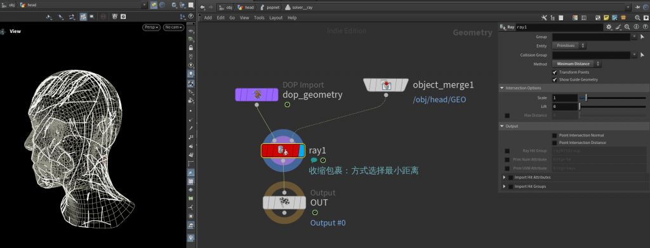
Task: Open the Layout menu
Action: pos(275,18)
